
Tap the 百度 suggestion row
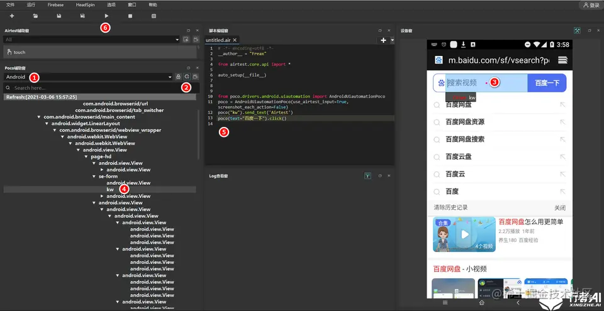pyautogui.click(x=500, y=191)
